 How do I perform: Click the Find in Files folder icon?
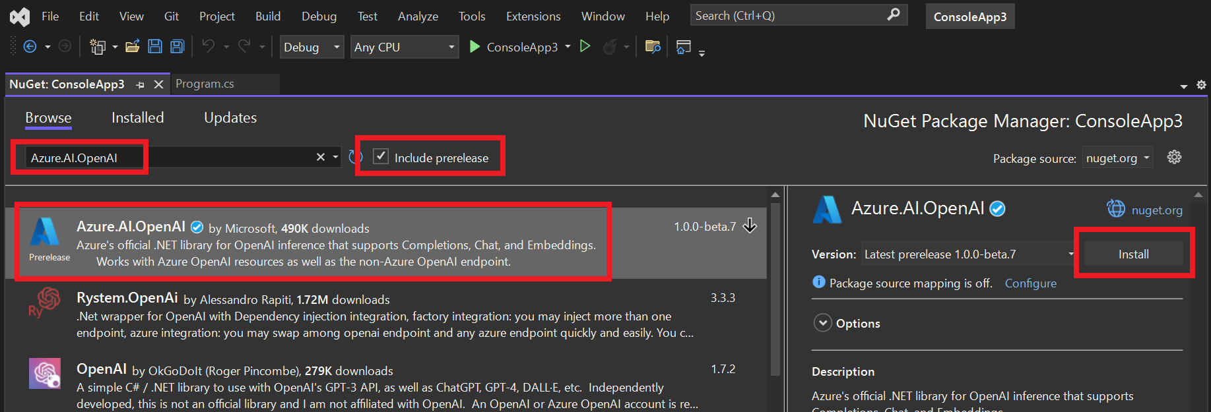(653, 46)
